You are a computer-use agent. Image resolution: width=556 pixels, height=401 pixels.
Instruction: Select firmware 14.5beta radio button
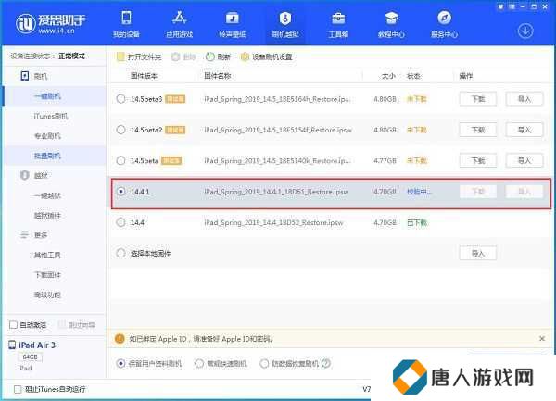click(120, 160)
